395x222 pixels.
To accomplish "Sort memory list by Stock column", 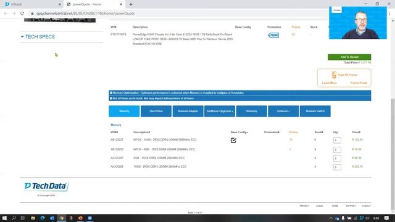I will (319, 132).
